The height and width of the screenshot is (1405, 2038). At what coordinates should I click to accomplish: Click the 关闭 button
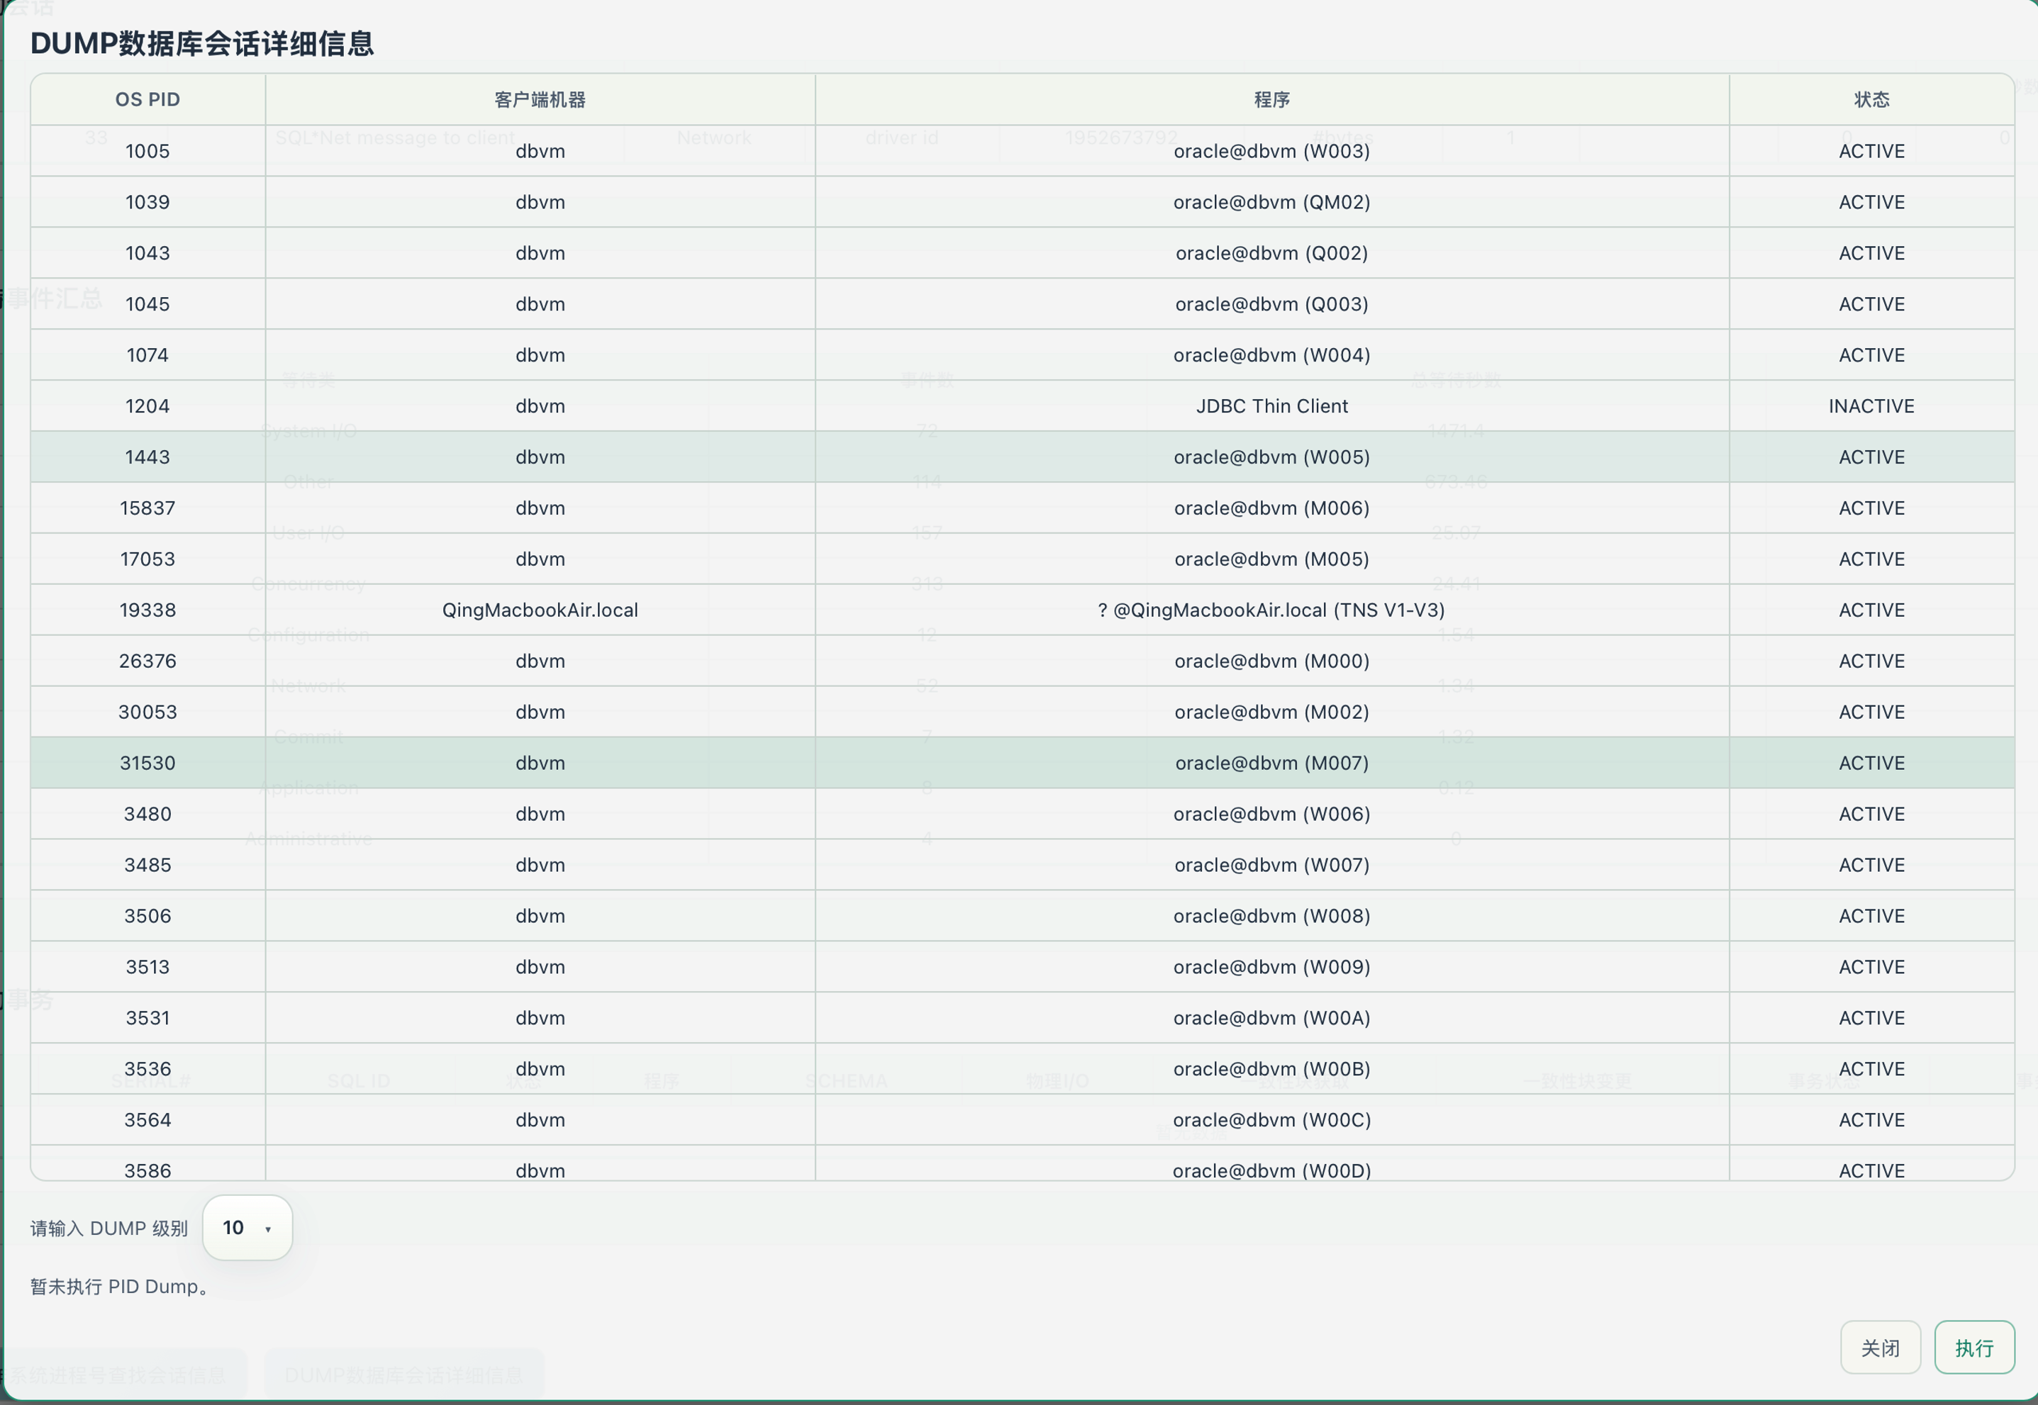point(1880,1347)
